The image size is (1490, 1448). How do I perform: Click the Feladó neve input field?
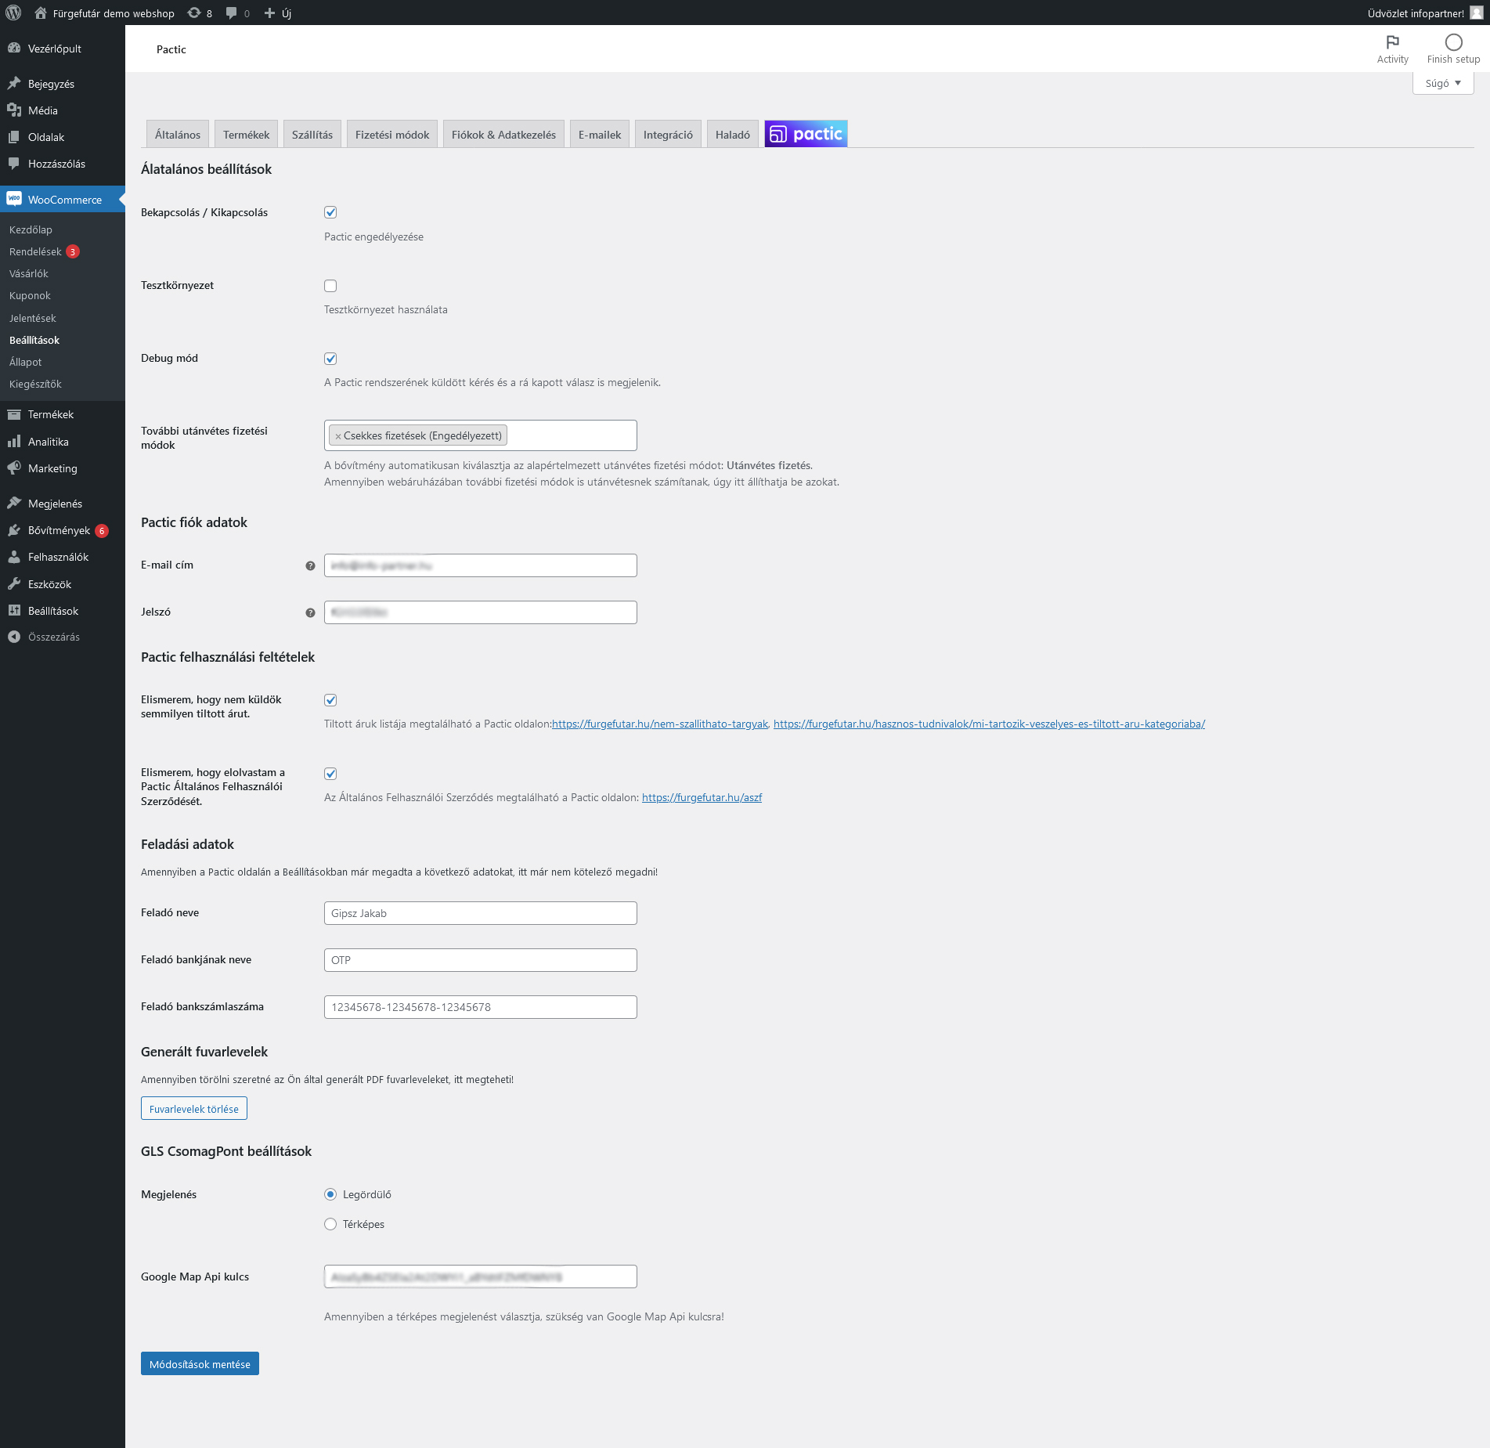(480, 913)
